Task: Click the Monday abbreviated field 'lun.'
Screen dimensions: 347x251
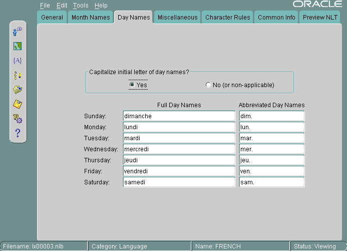Action: pos(271,127)
